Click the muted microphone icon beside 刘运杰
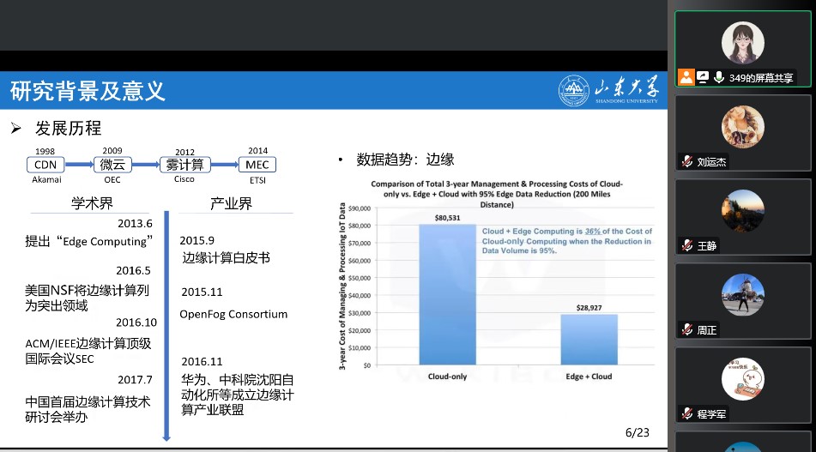 point(687,161)
